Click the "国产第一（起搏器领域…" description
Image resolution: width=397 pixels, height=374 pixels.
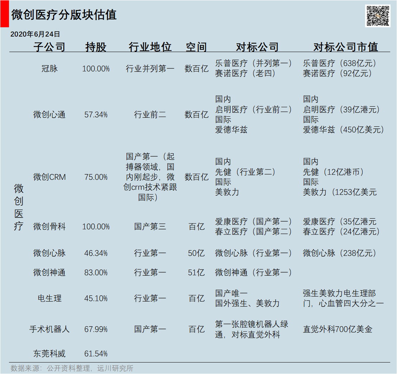[150, 177]
